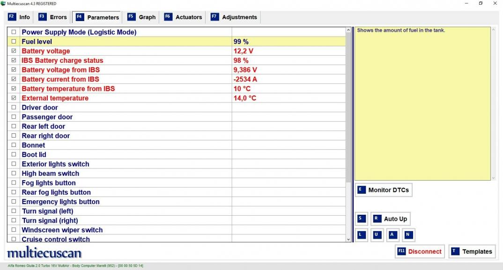The height and width of the screenshot is (270, 503).
Task: Click the A key button
Action: tap(392, 235)
